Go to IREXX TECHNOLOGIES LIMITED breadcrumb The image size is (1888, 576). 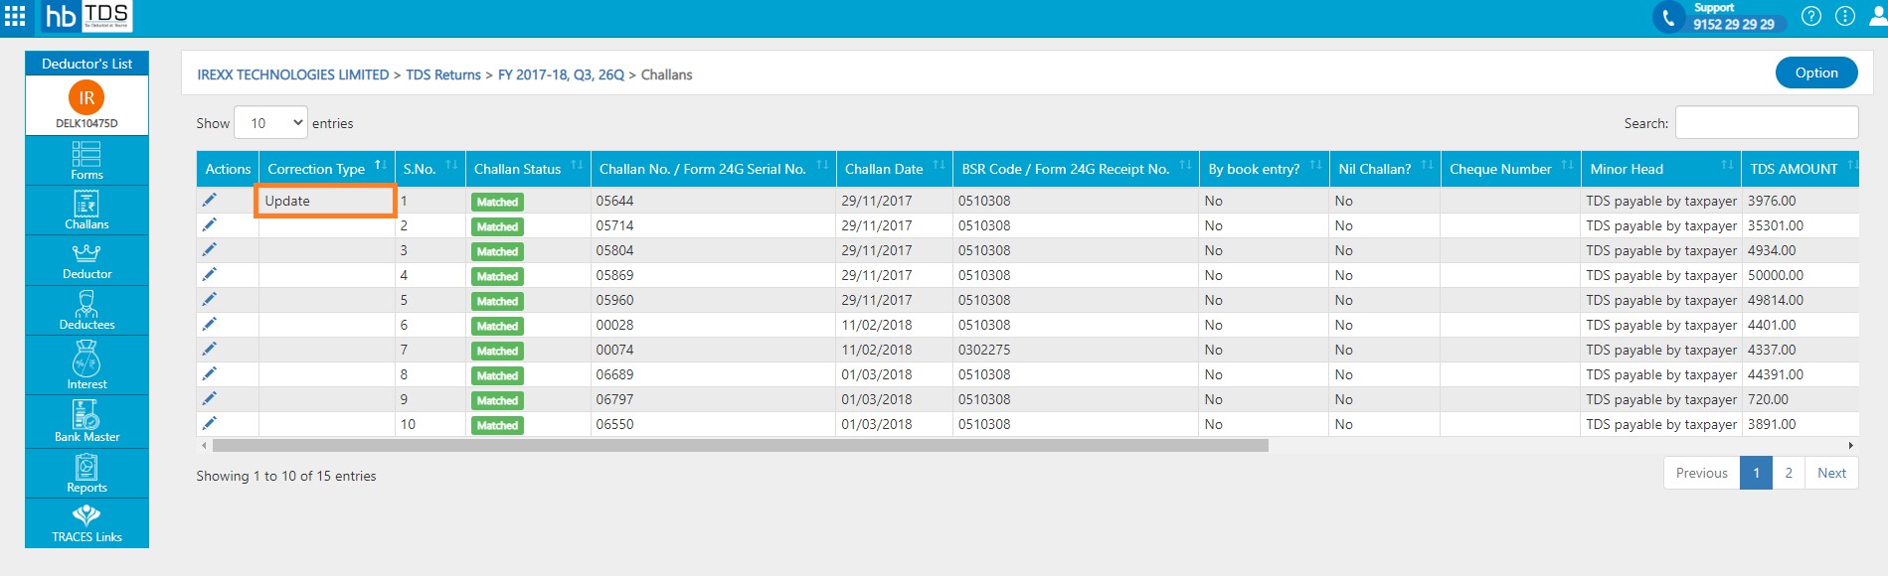pyautogui.click(x=293, y=74)
